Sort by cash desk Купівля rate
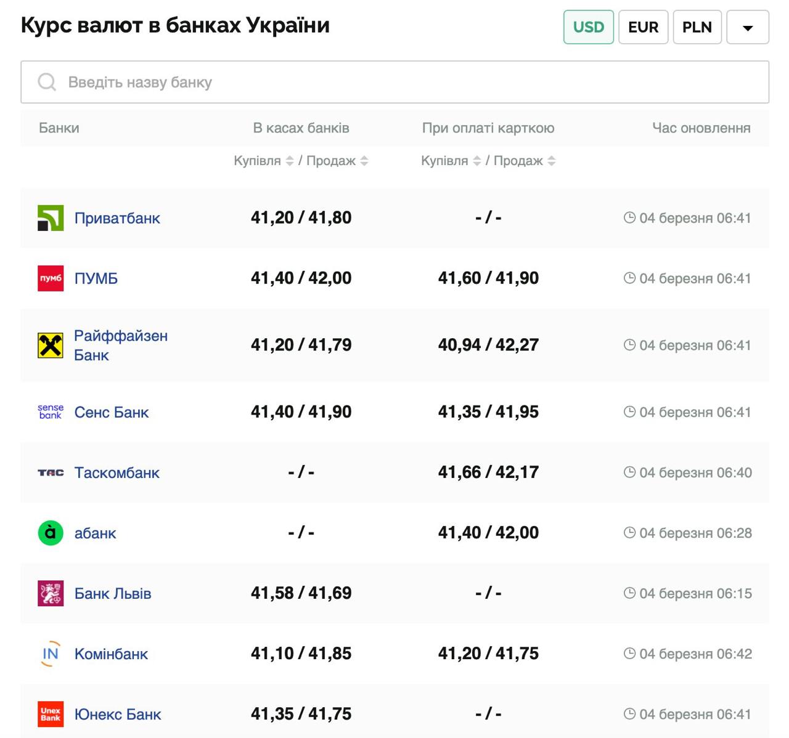The height and width of the screenshot is (738, 789). click(289, 161)
